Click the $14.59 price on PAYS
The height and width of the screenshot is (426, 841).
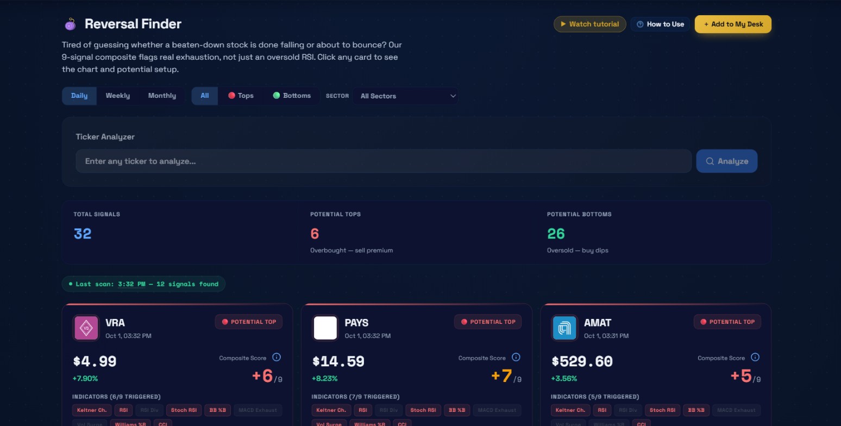(338, 361)
